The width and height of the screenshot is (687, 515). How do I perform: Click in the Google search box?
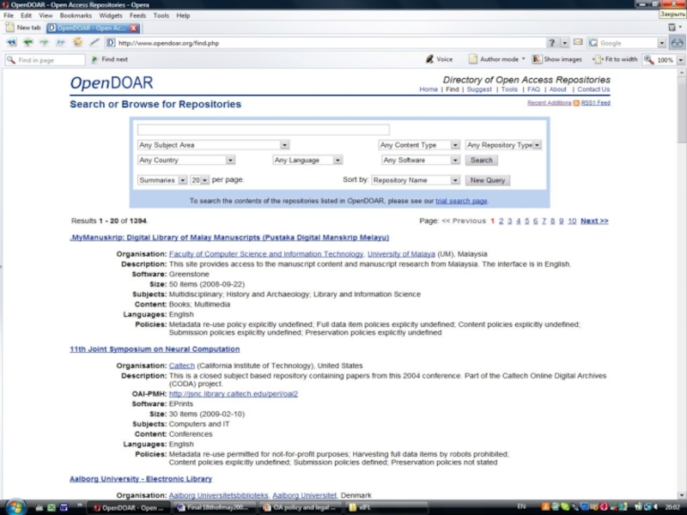click(x=628, y=43)
